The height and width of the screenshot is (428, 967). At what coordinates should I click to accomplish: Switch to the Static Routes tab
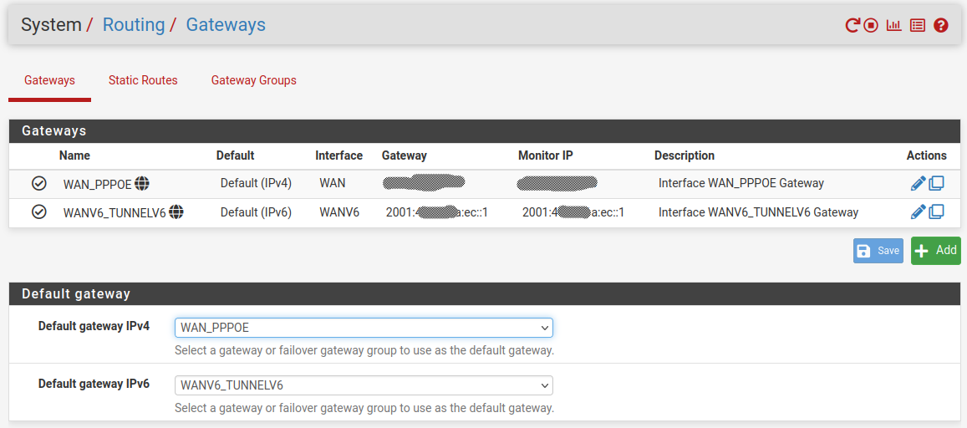click(143, 81)
